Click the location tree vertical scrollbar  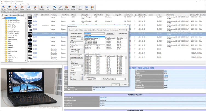[26, 39]
